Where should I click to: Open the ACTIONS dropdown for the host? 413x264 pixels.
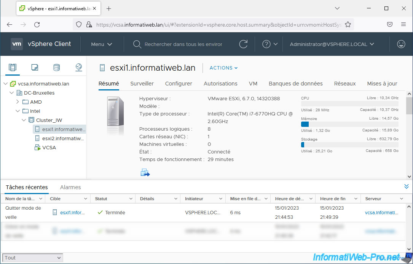(x=223, y=68)
